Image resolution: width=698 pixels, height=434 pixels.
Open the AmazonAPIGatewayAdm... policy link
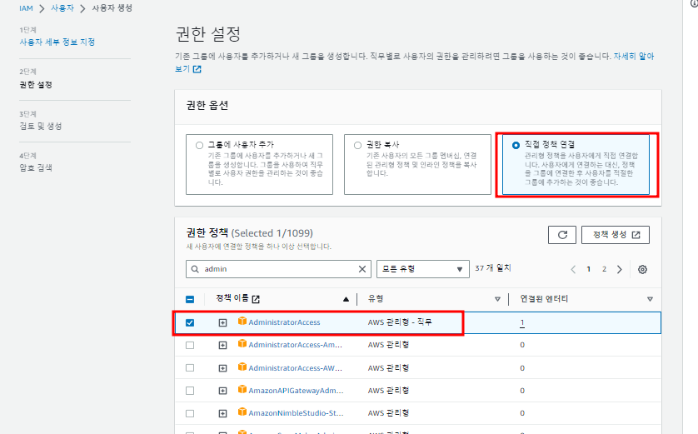pyautogui.click(x=296, y=391)
